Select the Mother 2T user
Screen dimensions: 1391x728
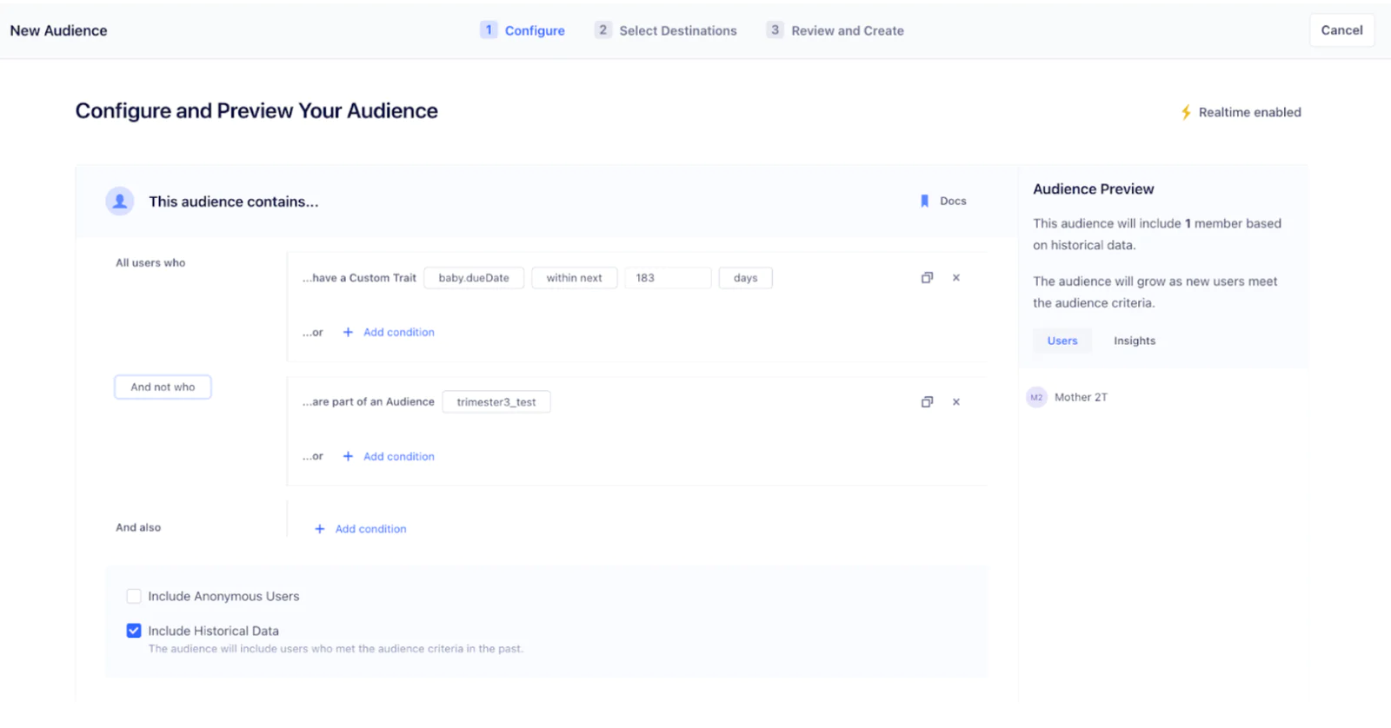pos(1081,397)
